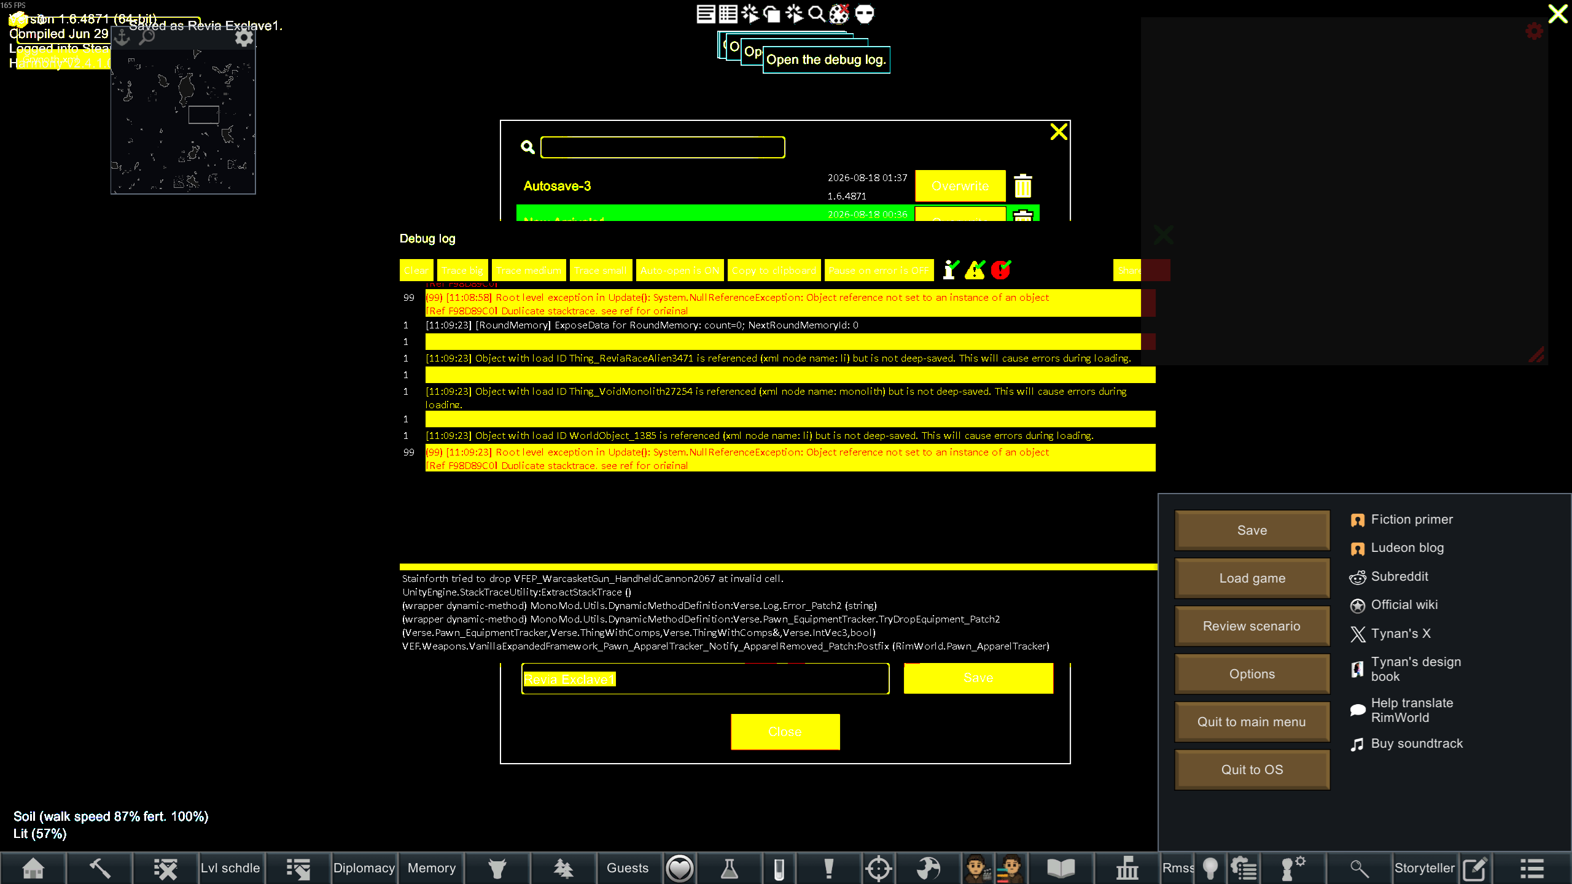1572x884 pixels.
Task: Toggle the palette icon with red X
Action: [839, 14]
